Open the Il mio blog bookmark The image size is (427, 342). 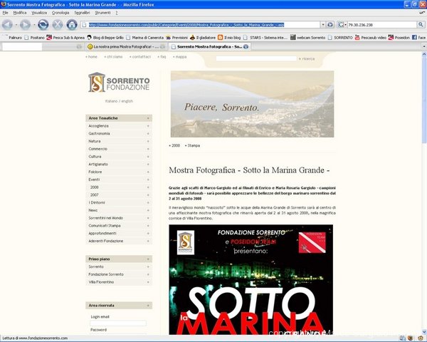pos(229,38)
